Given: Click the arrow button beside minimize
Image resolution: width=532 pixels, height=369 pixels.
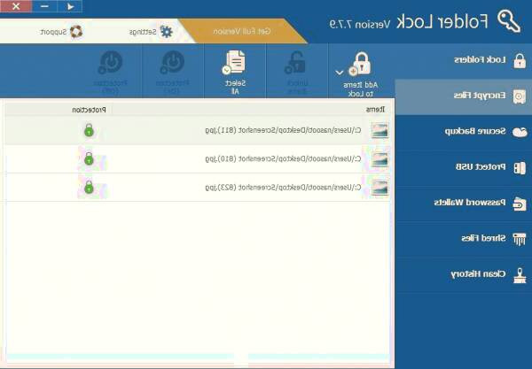Looking at the screenshot, I should pos(70,6).
